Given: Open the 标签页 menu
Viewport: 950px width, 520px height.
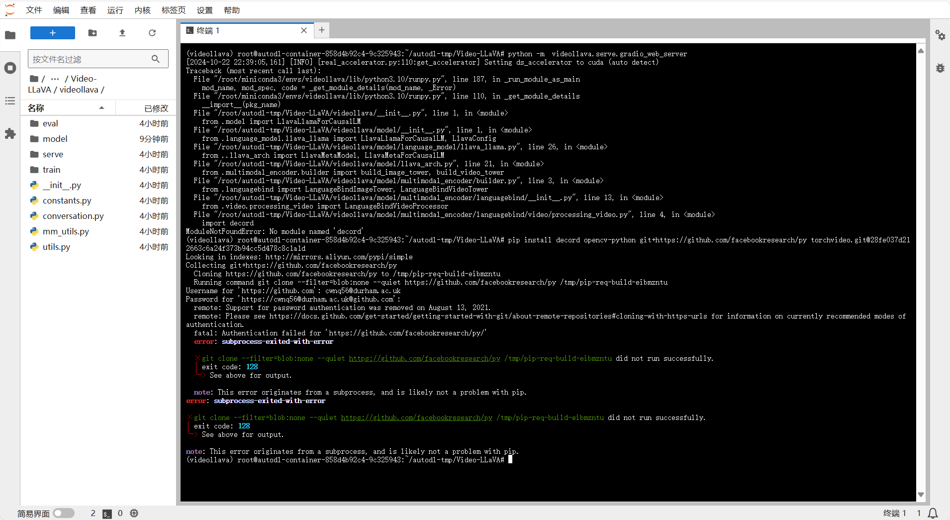Looking at the screenshot, I should pyautogui.click(x=174, y=10).
